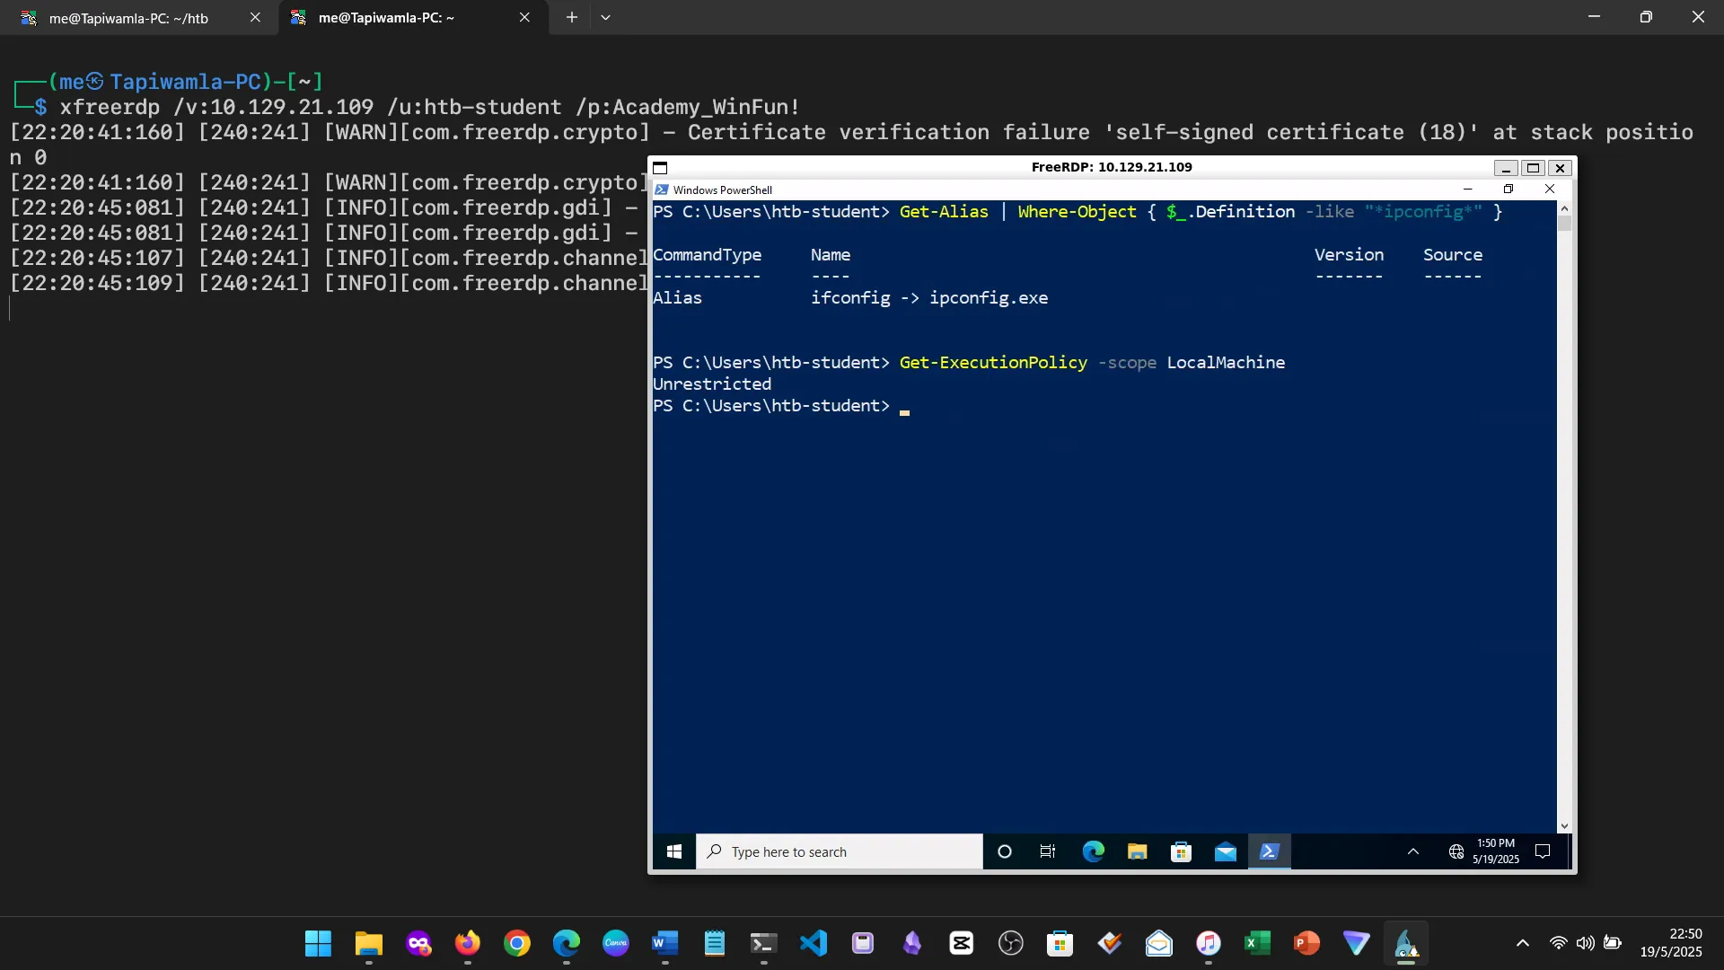Open remote notification center icon
The image size is (1724, 970).
coord(1543,851)
